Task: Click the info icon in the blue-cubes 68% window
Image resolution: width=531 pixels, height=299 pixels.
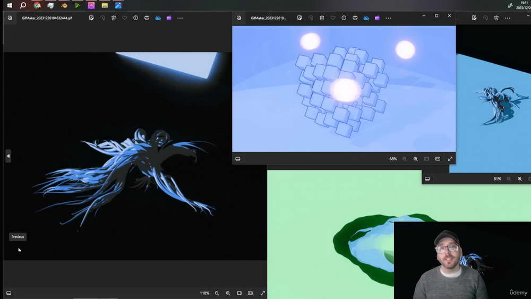Action: (344, 18)
